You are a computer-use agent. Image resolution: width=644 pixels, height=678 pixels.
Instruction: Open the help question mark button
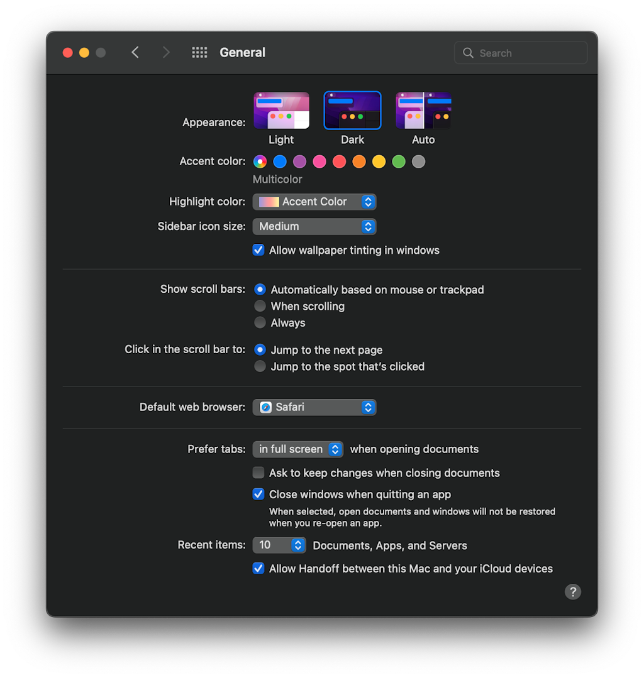tap(572, 592)
